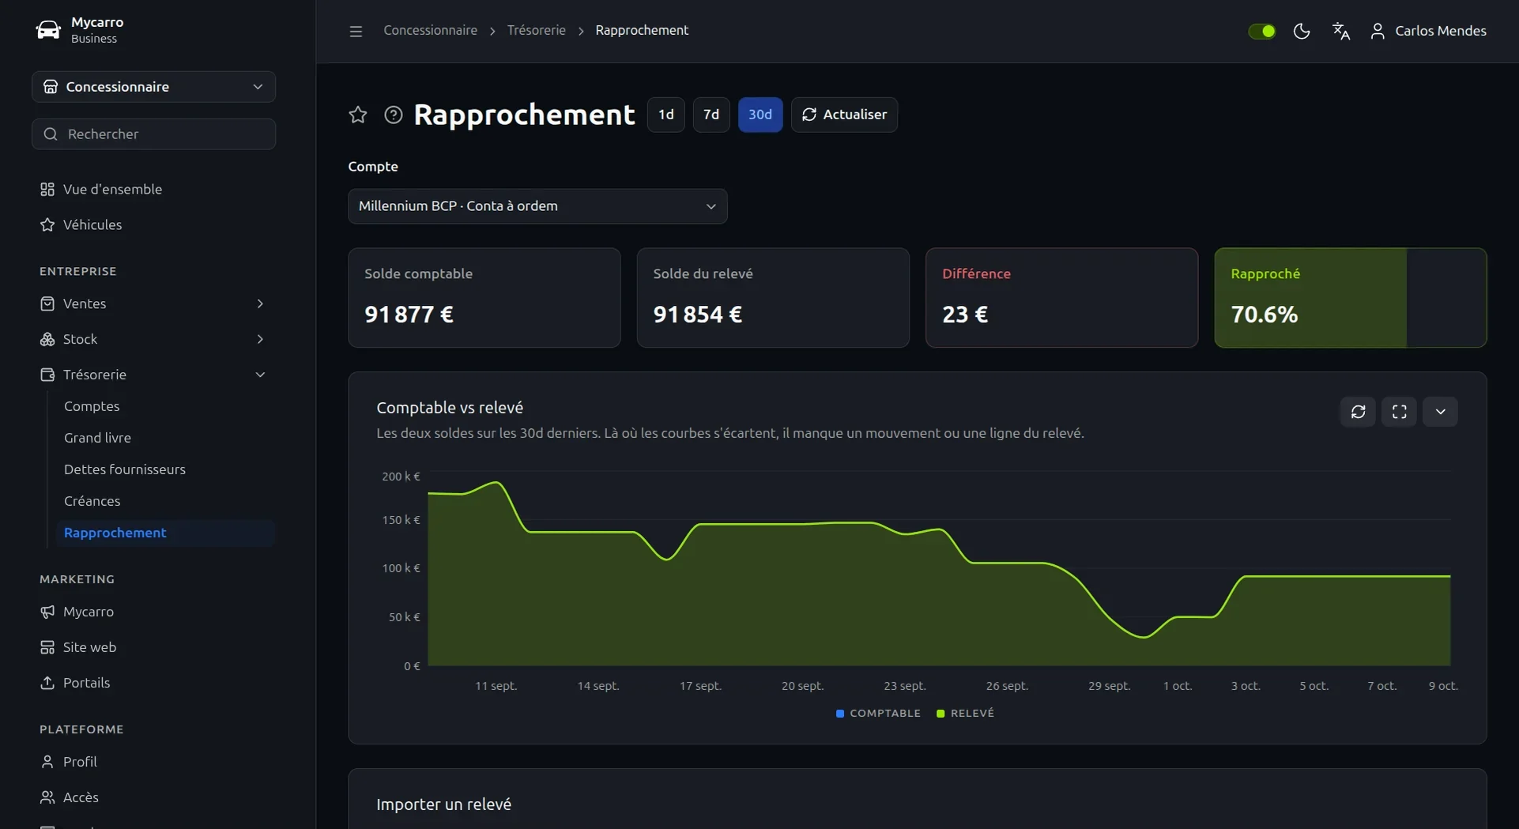Viewport: 1519px width, 829px height.
Task: Open Vue d'ensemble dashboard
Action: (x=153, y=189)
